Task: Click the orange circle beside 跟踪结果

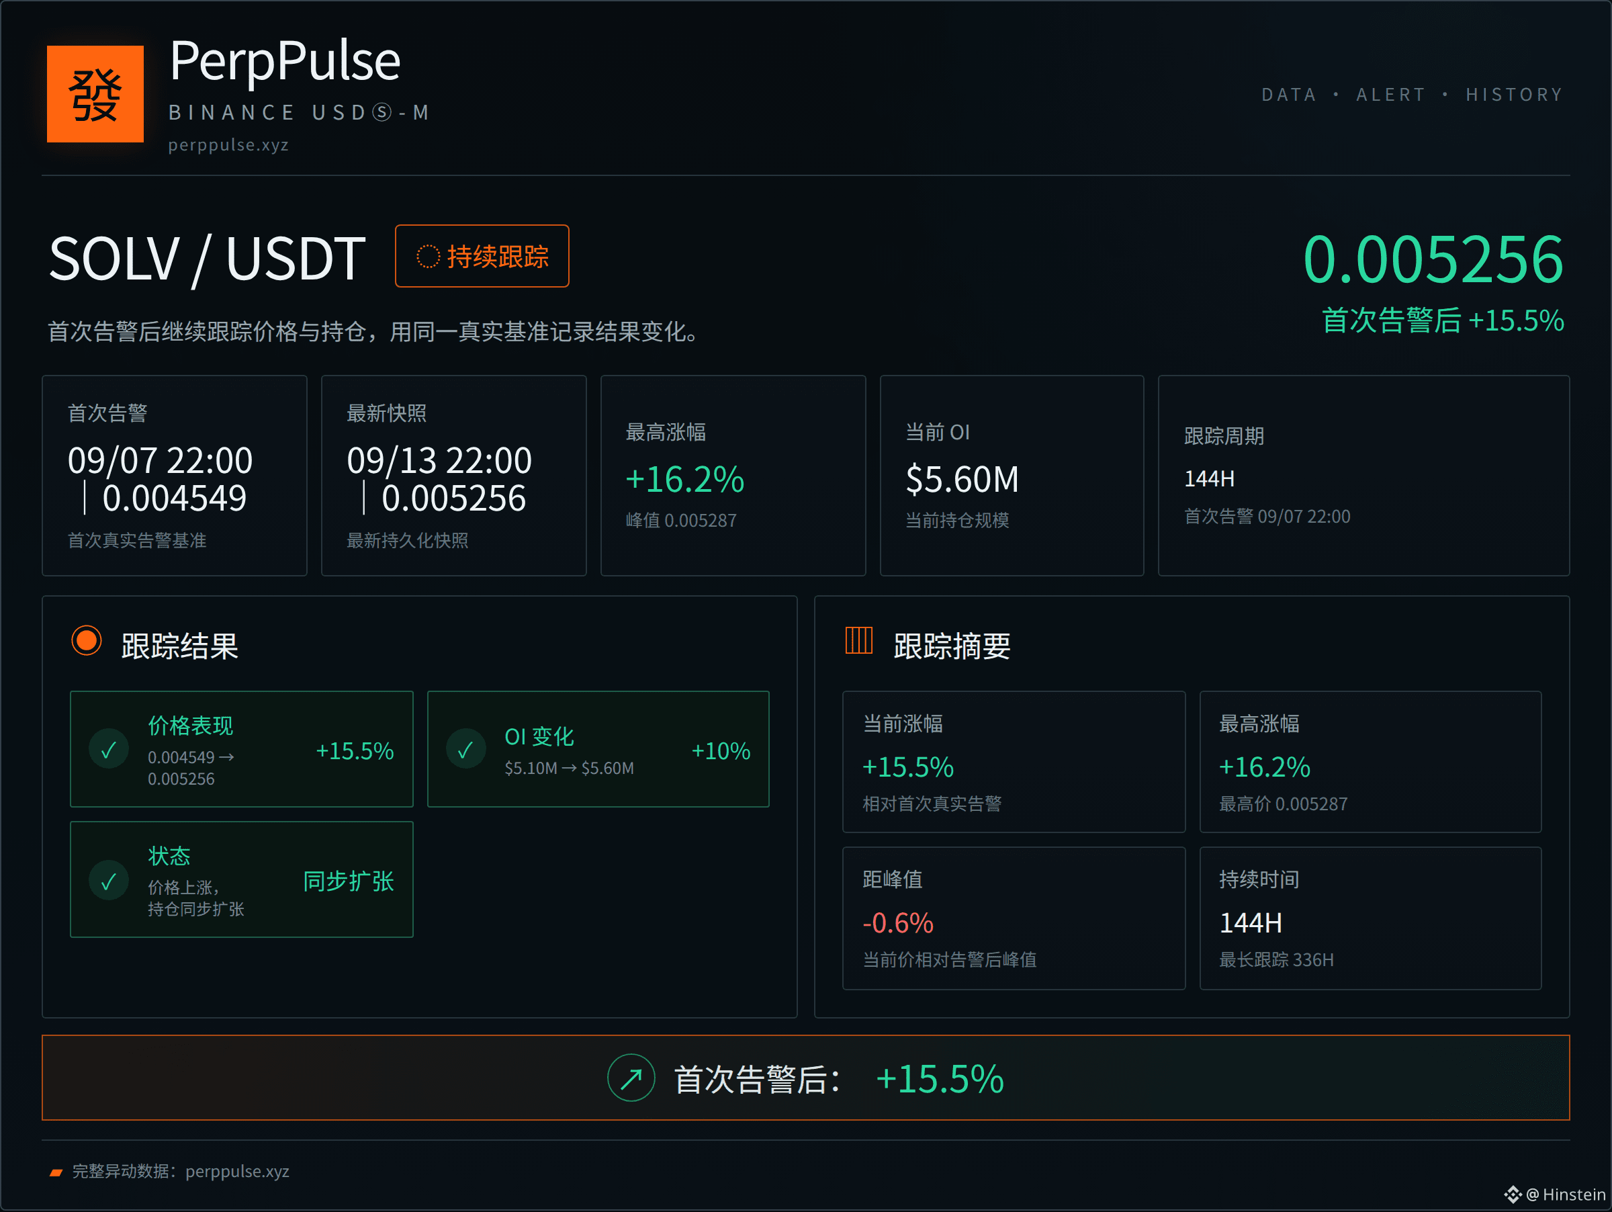Action: [87, 642]
